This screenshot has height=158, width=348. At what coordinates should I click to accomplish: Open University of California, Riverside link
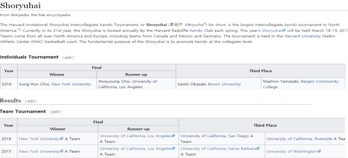click(x=300, y=139)
